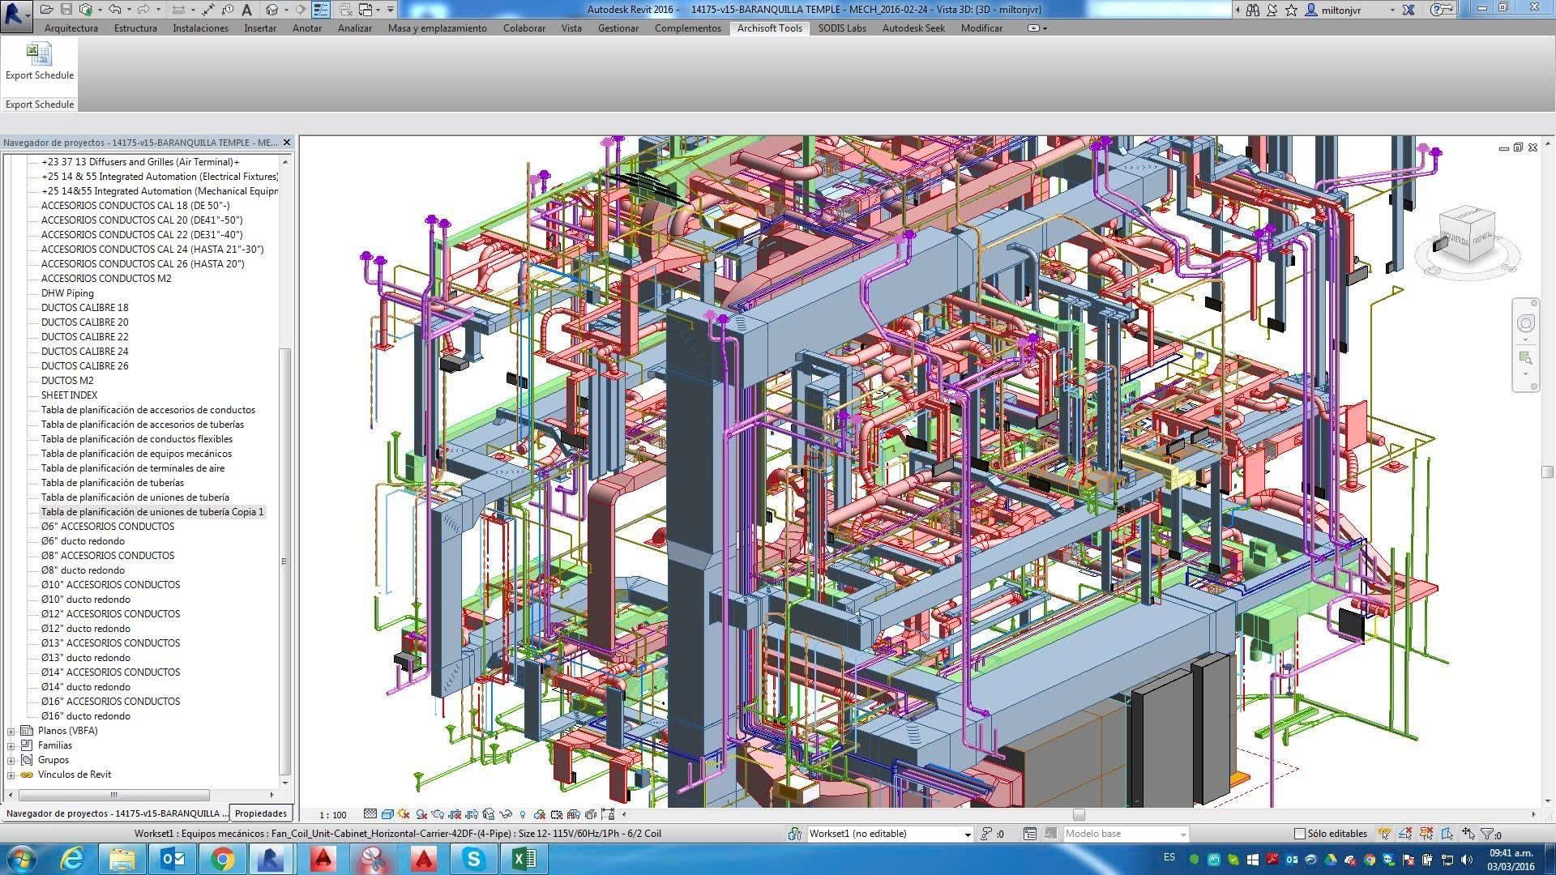Screen dimensions: 1556x875
Task: Open the quick access toolbar customize dropdown
Action: pyautogui.click(x=390, y=10)
